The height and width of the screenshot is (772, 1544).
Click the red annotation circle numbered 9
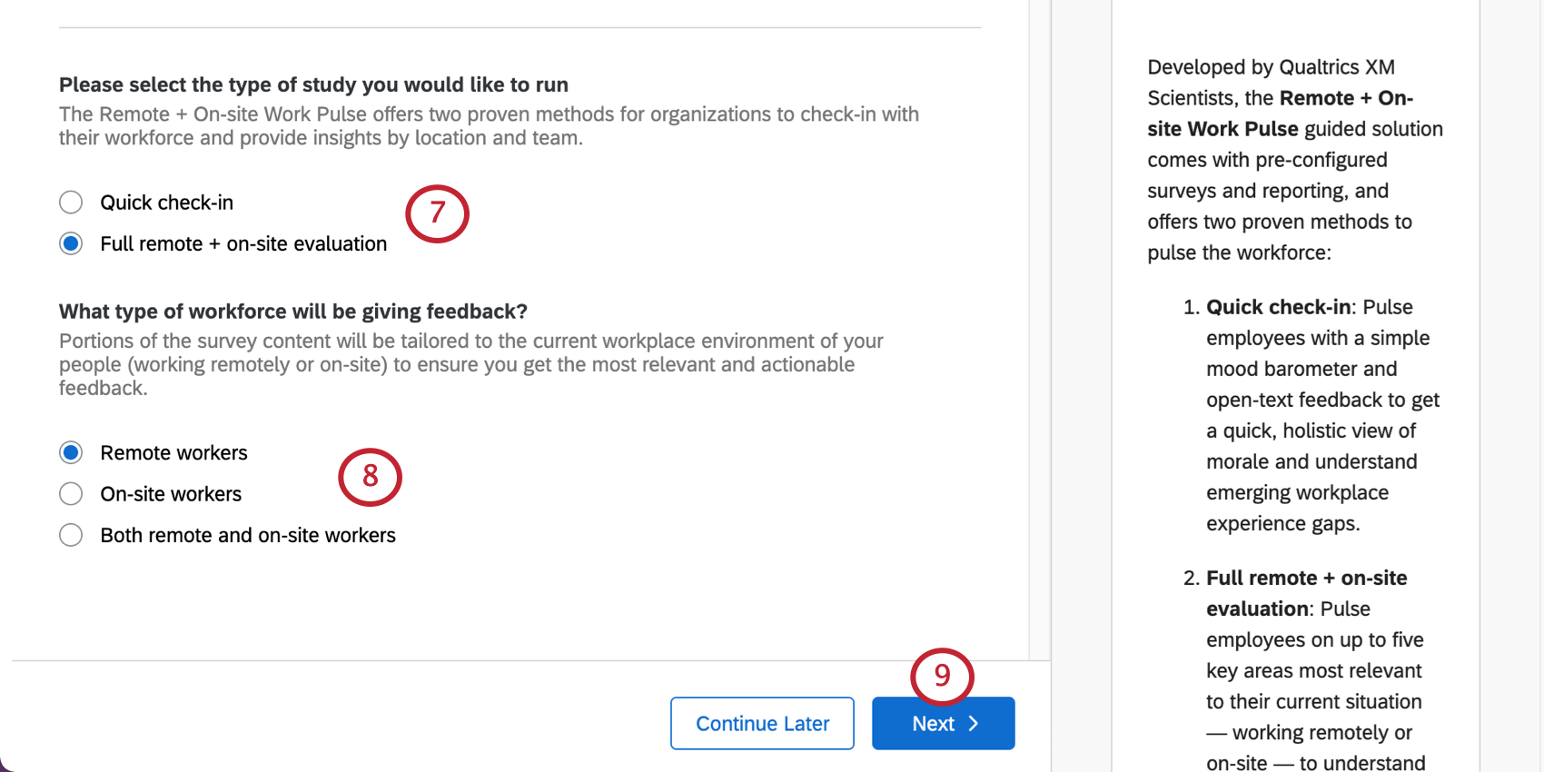click(942, 676)
